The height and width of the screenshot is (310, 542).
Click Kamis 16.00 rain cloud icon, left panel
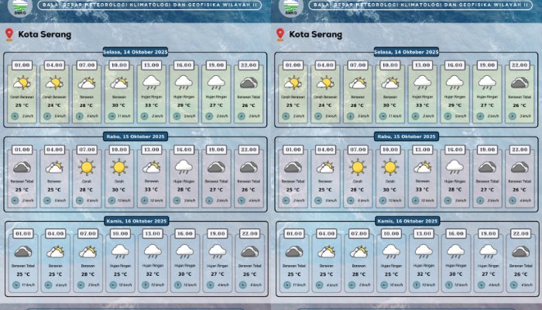[x=184, y=251]
